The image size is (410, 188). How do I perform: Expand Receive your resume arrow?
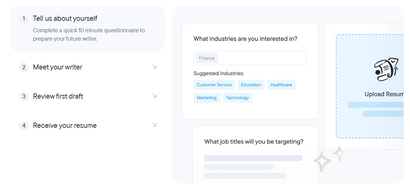tap(155, 125)
